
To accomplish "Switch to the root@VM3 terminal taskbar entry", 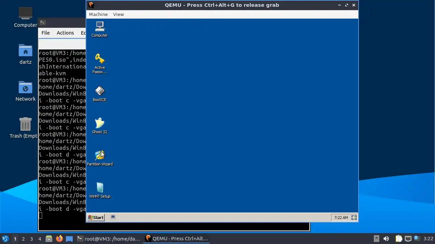I will tap(108, 239).
